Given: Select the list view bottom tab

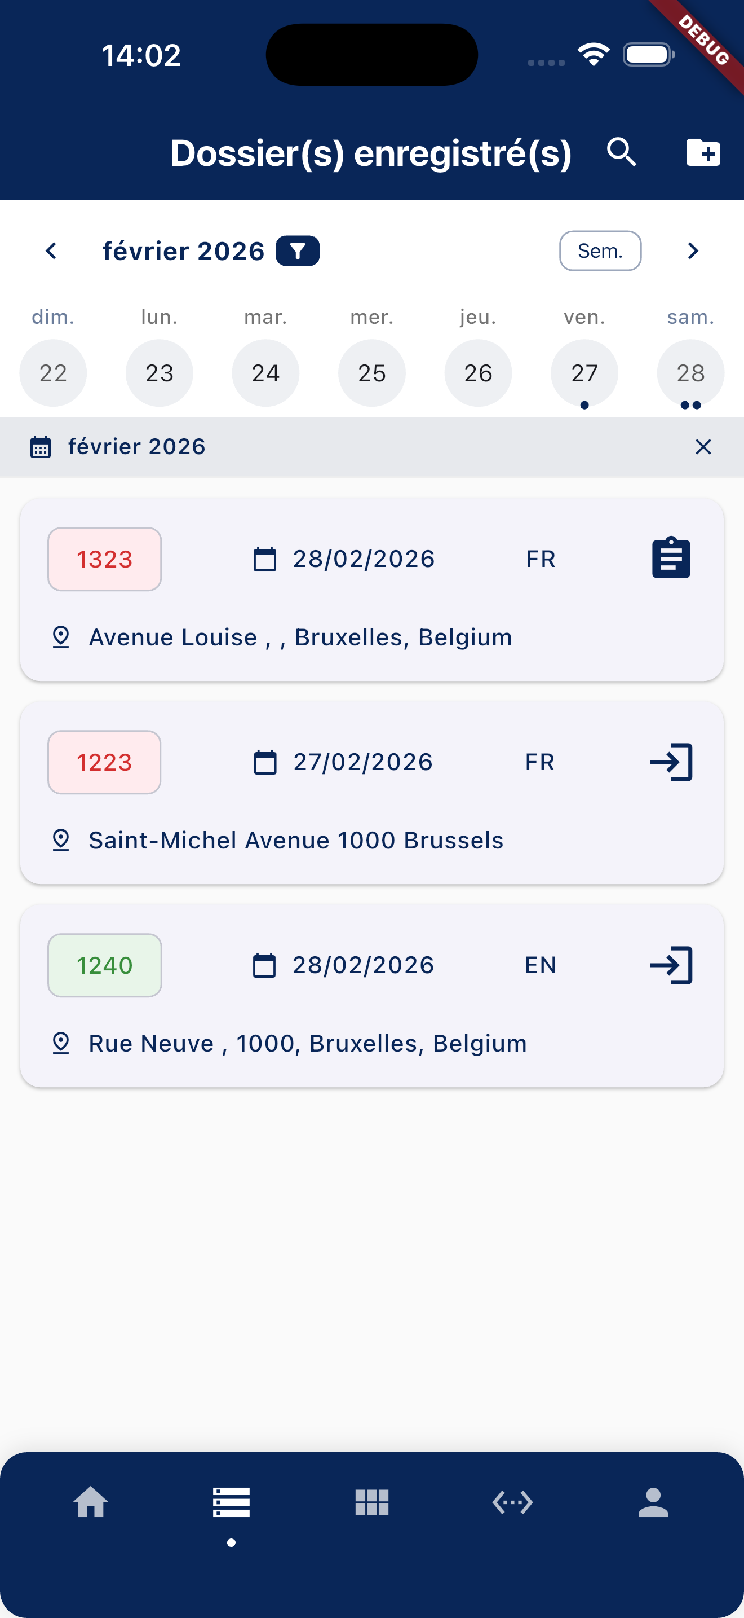Looking at the screenshot, I should tap(232, 1502).
